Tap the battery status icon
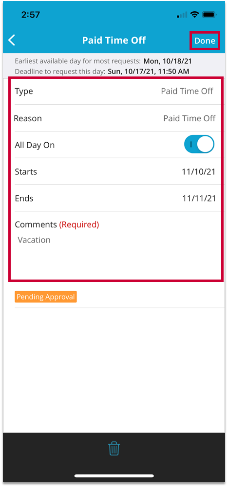228x487 pixels. [x=209, y=15]
